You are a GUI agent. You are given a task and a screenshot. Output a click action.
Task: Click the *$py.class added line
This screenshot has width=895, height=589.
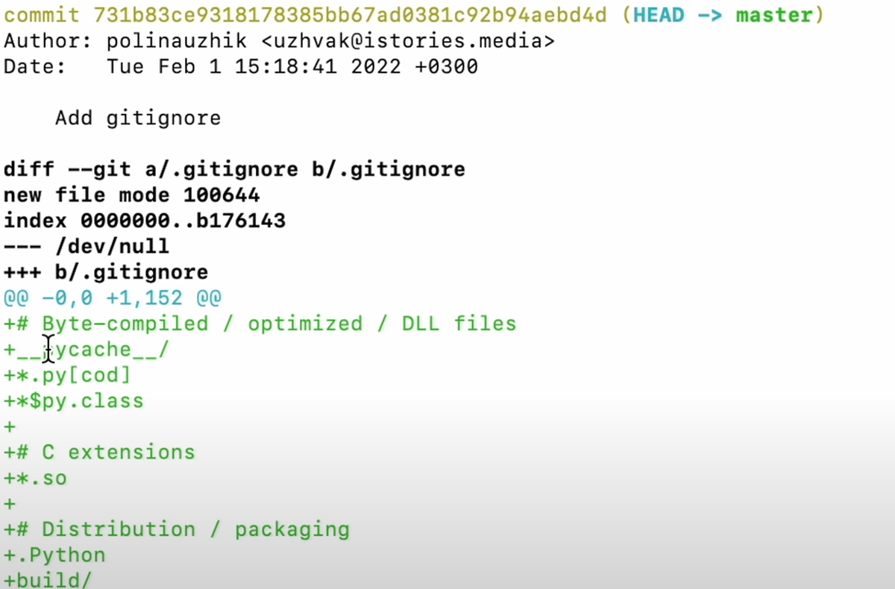point(74,401)
